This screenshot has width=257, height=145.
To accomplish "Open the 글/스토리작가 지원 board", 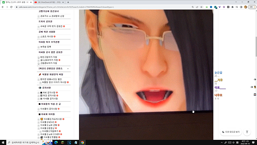I will pyautogui.click(x=49, y=60).
